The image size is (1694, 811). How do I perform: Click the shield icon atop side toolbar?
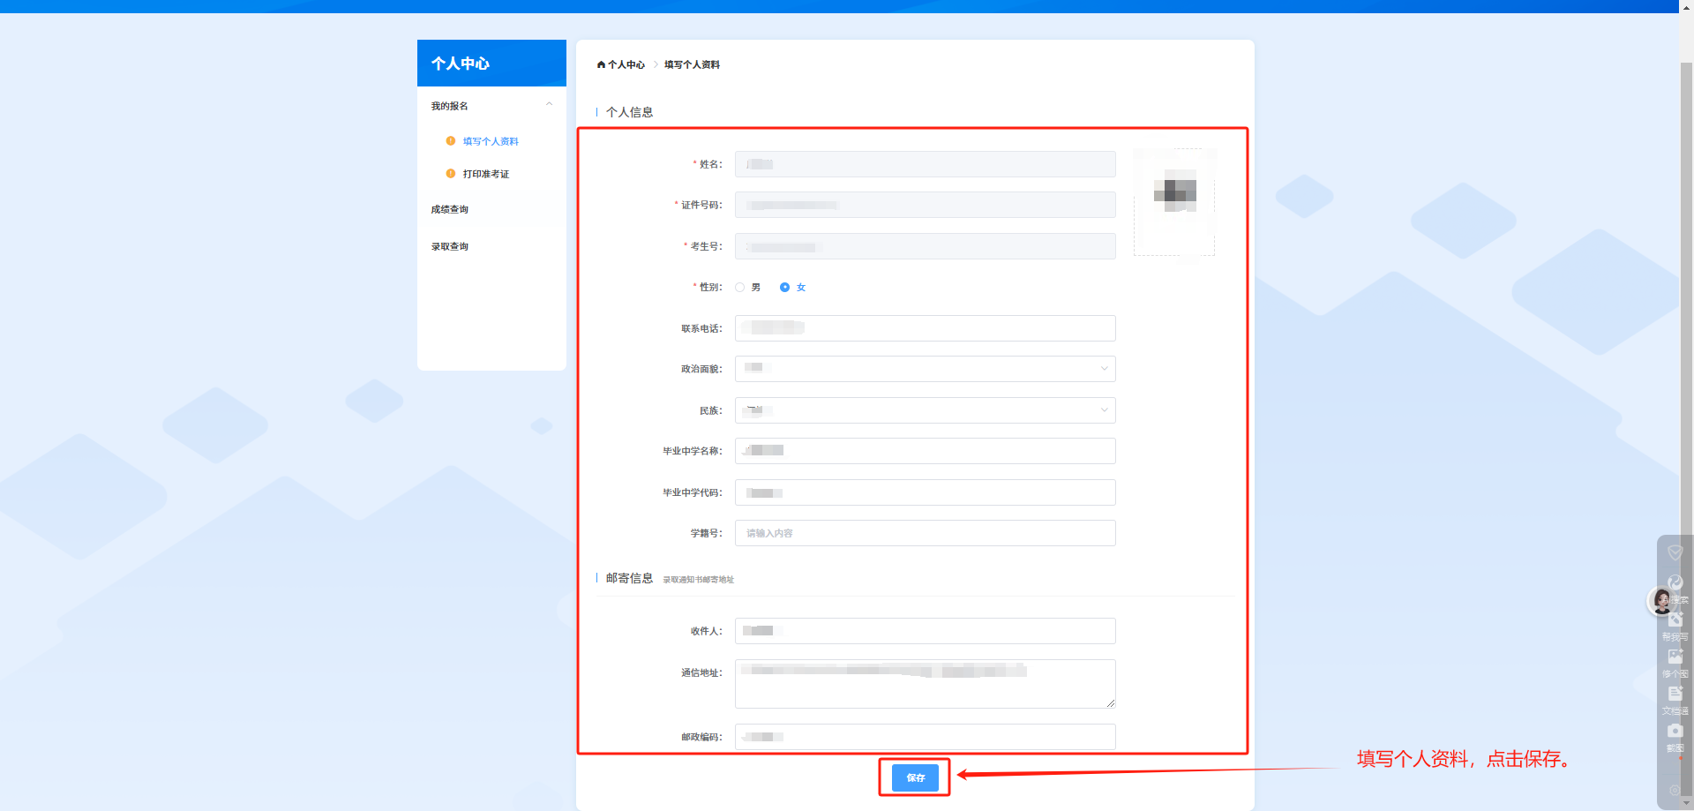click(x=1675, y=552)
